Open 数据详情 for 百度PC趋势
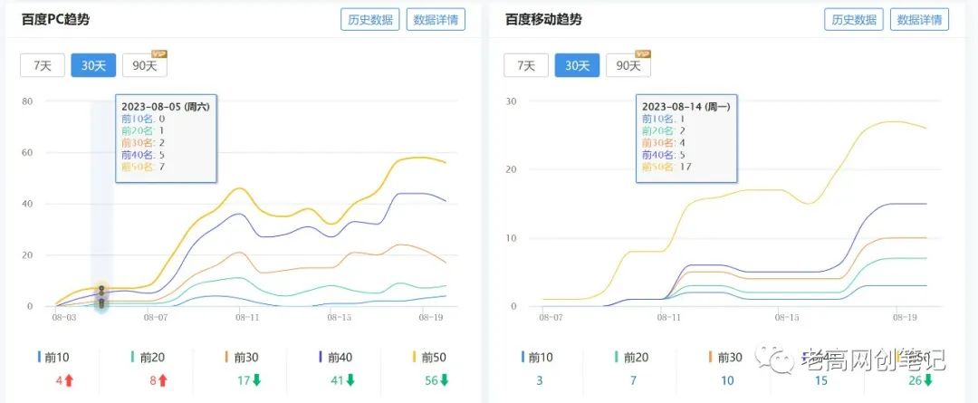 436,19
